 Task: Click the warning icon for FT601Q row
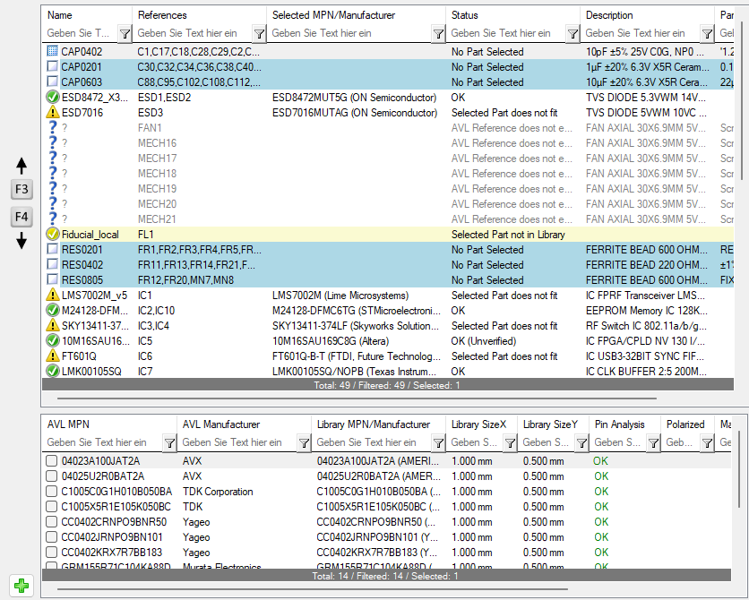point(52,356)
